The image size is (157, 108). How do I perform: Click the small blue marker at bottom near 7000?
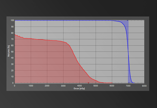[x=129, y=83]
